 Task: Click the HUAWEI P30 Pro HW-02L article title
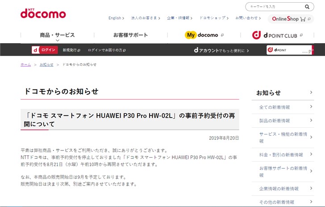coord(129,120)
